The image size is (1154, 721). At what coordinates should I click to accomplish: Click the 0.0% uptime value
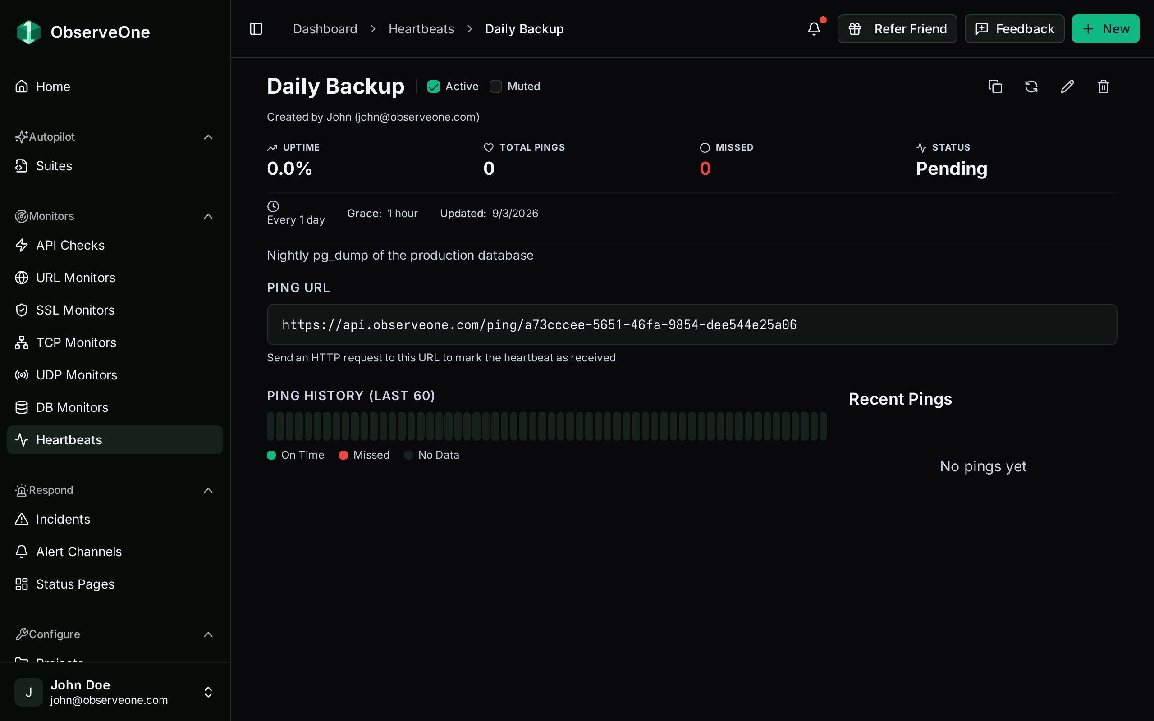289,169
